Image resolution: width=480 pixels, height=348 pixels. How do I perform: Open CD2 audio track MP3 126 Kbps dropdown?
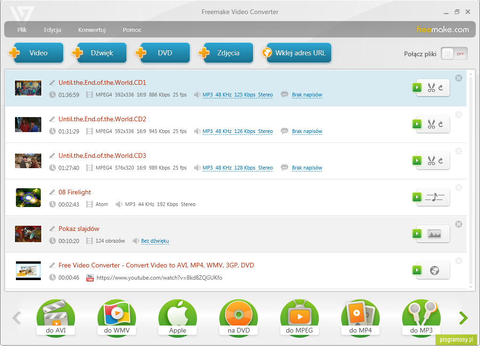[238, 131]
